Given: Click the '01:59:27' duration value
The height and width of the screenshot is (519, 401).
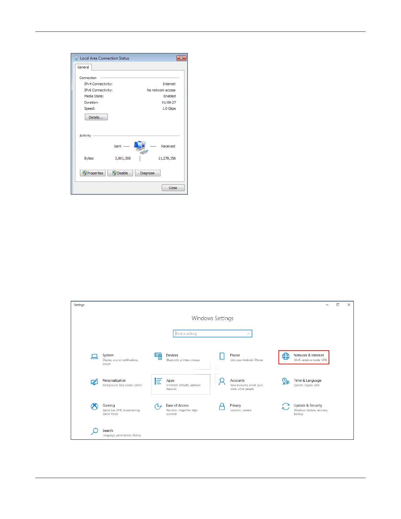Looking at the screenshot, I should 169,103.
